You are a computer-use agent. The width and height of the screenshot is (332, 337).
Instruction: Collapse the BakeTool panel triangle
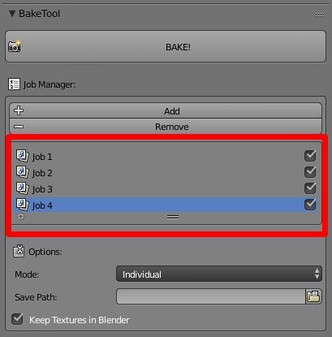pos(12,14)
